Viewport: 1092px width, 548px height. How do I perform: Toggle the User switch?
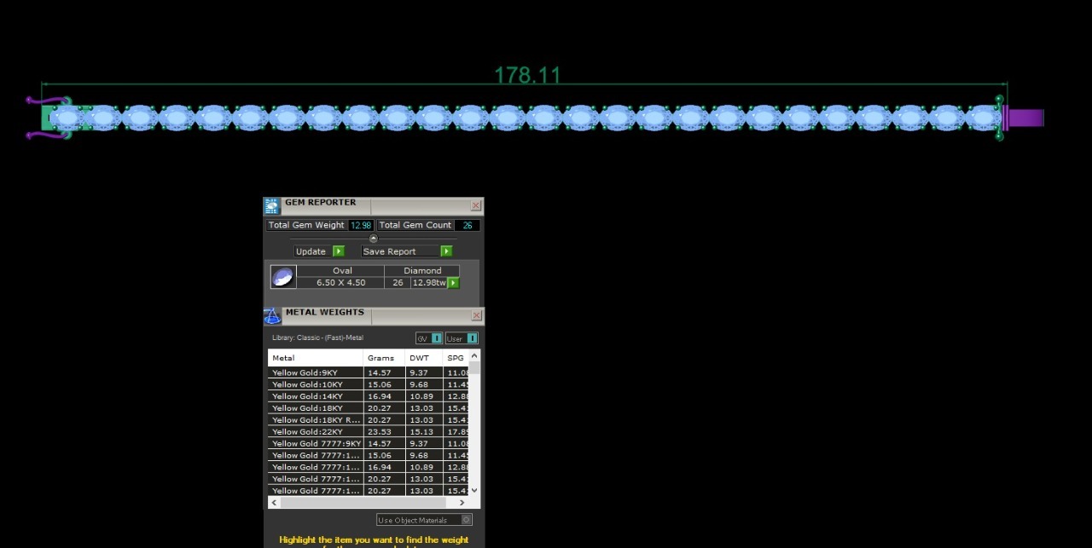pos(472,338)
